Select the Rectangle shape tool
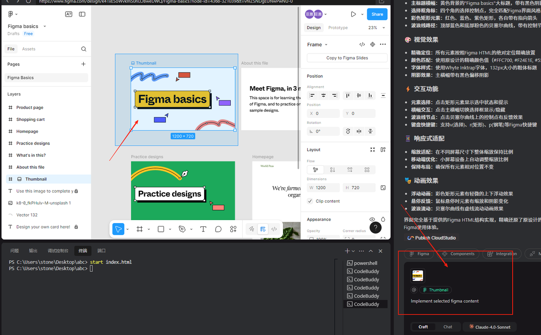 point(161,229)
